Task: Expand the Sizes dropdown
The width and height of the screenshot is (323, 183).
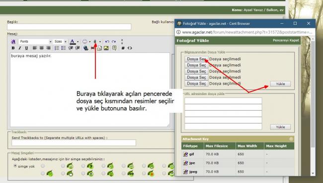Action: coord(60,42)
